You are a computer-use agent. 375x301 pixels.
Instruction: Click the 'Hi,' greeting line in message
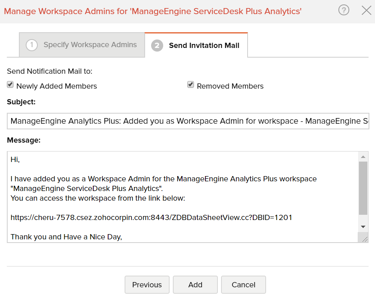click(x=15, y=160)
